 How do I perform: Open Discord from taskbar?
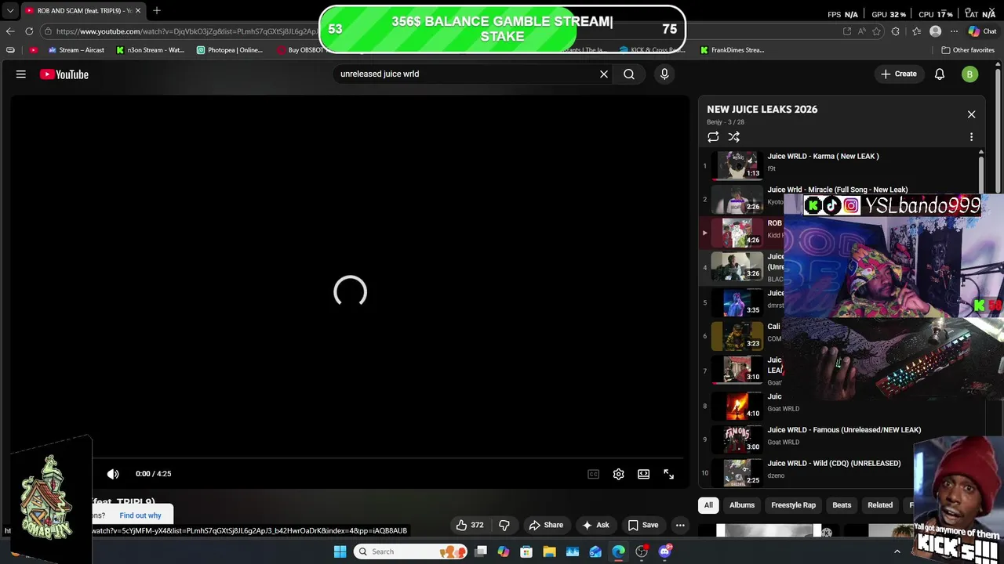[665, 551]
